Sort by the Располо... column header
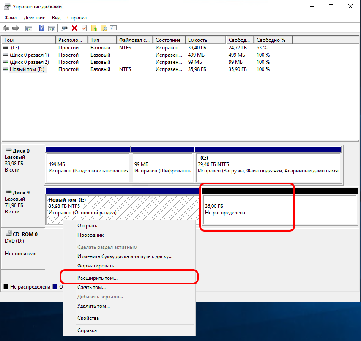 tap(71, 40)
